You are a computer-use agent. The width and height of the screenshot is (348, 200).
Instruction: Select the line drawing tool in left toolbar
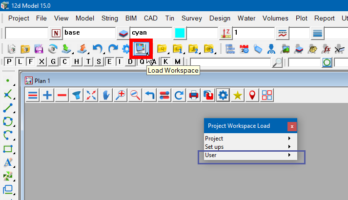click(x=8, y=108)
